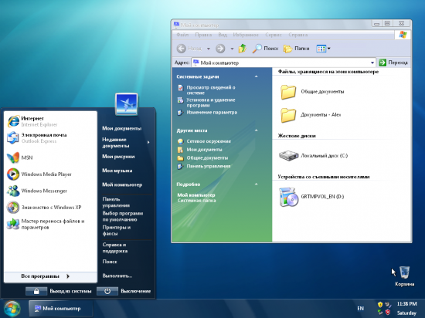Start Windows Media Player
The image size is (425, 318).
click(x=51, y=174)
